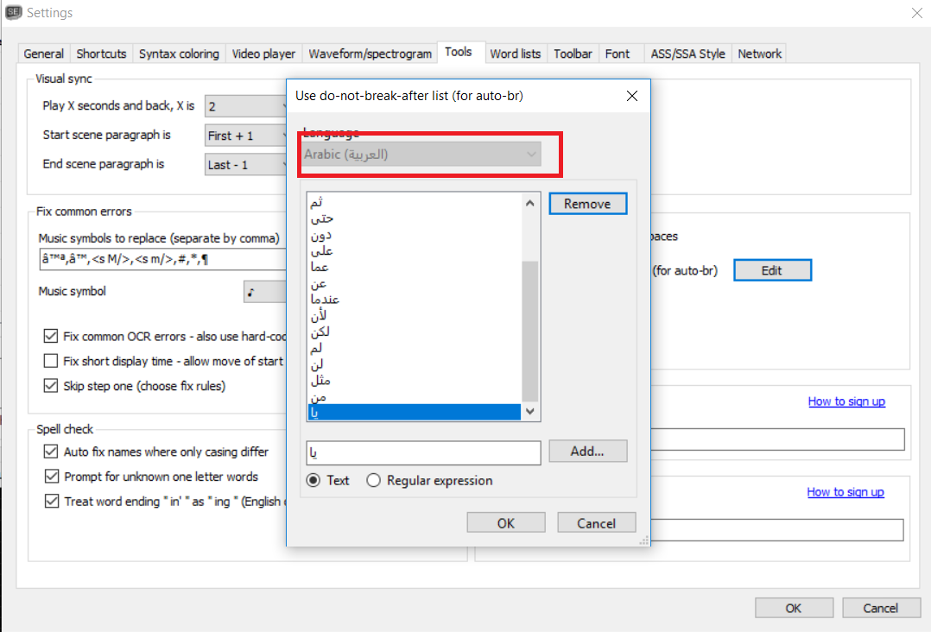Open the Arabic language dropdown
The width and height of the screenshot is (931, 632).
tap(421, 155)
